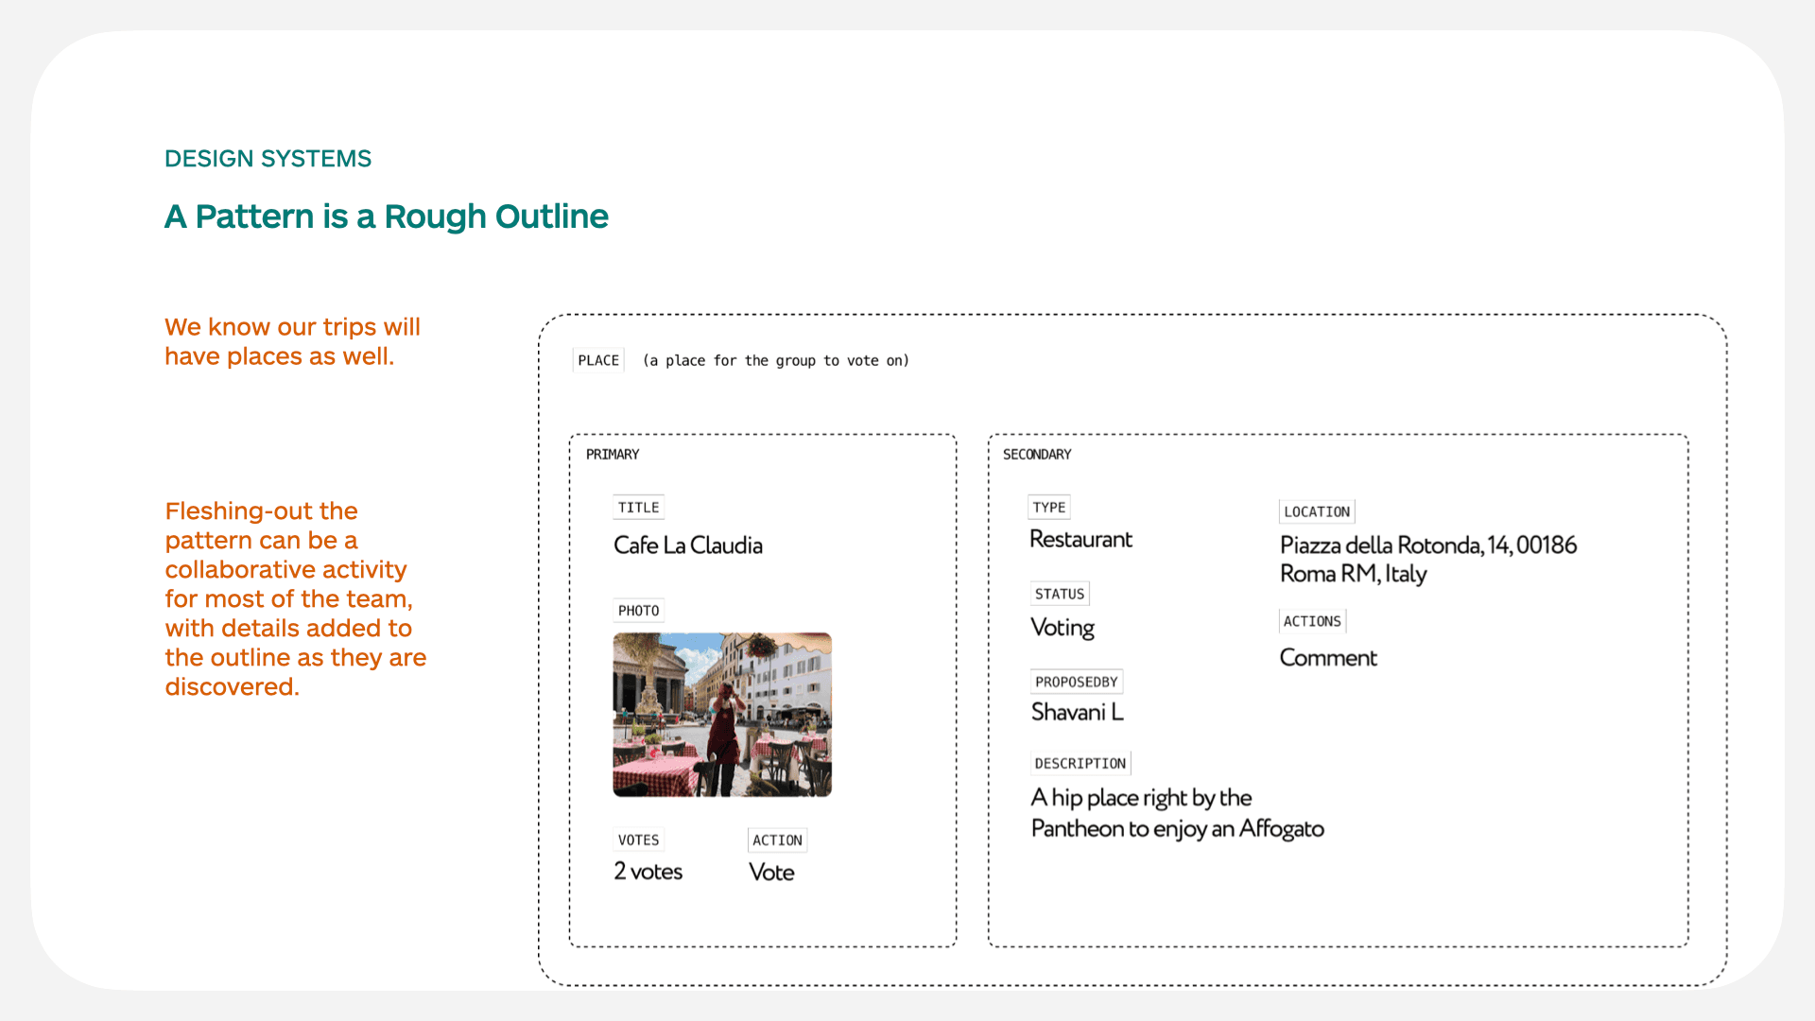
Task: Click the DESIGN SYSTEMS section label
Action: click(268, 158)
